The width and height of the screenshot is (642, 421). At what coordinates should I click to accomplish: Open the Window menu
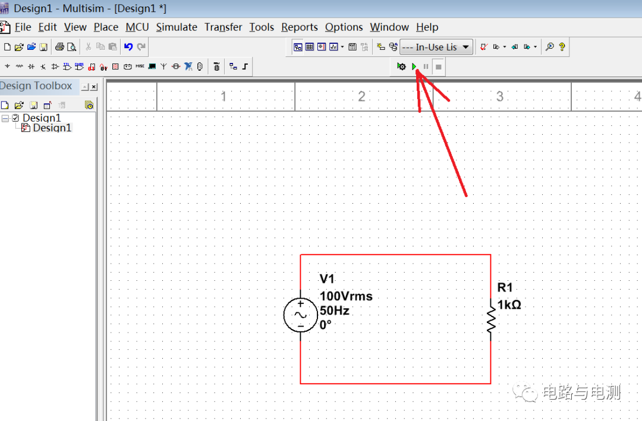pyautogui.click(x=389, y=27)
